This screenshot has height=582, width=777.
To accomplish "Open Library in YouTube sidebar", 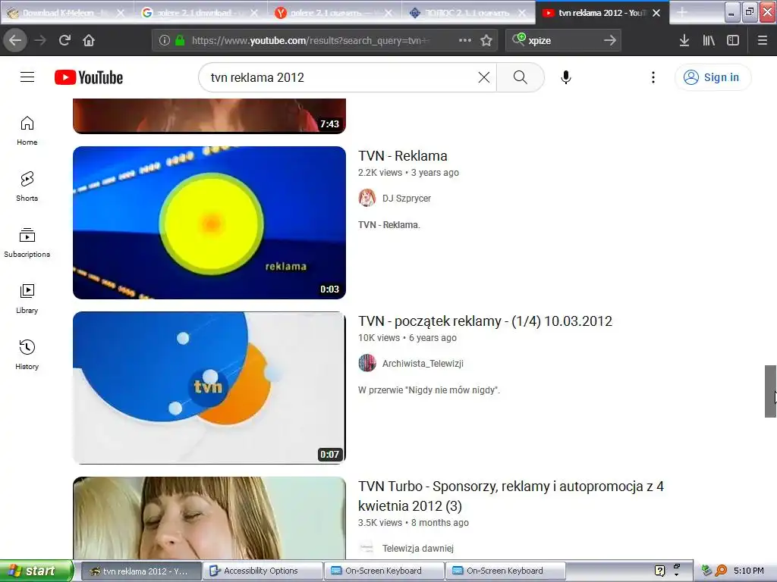I will (x=27, y=299).
